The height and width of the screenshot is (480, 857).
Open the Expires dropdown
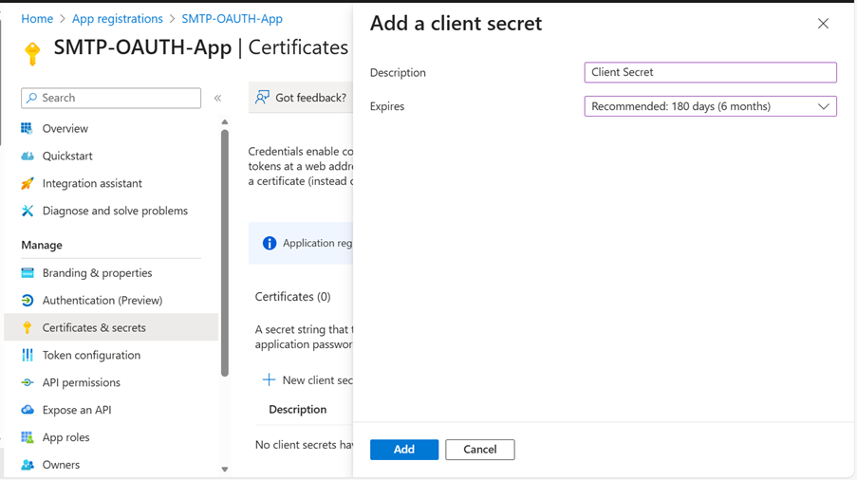pos(710,106)
